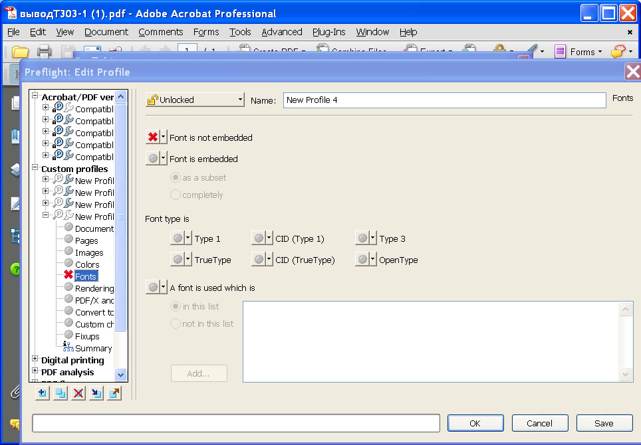Close the Preflight Edit Profile dialog
The width and height of the screenshot is (641, 445).
[x=632, y=72]
